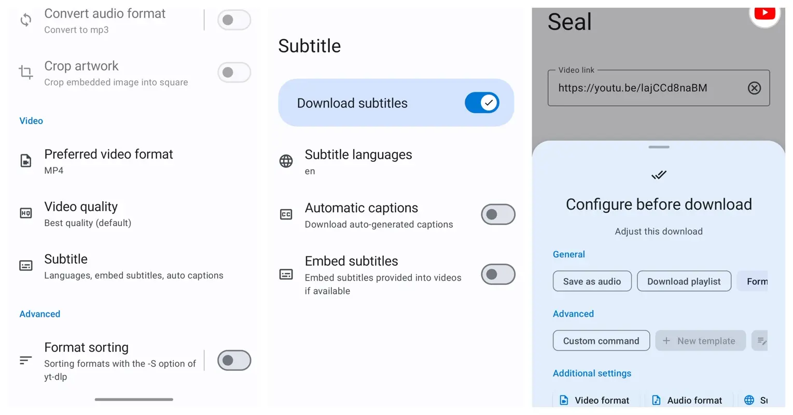This screenshot has width=793, height=415.
Task: Select the Crop artwork crop icon
Action: 25,72
